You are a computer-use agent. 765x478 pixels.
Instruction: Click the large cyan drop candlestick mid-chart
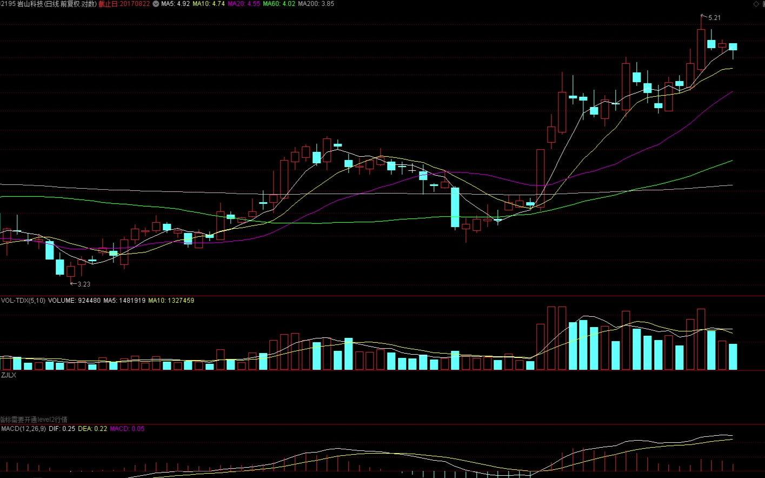455,207
